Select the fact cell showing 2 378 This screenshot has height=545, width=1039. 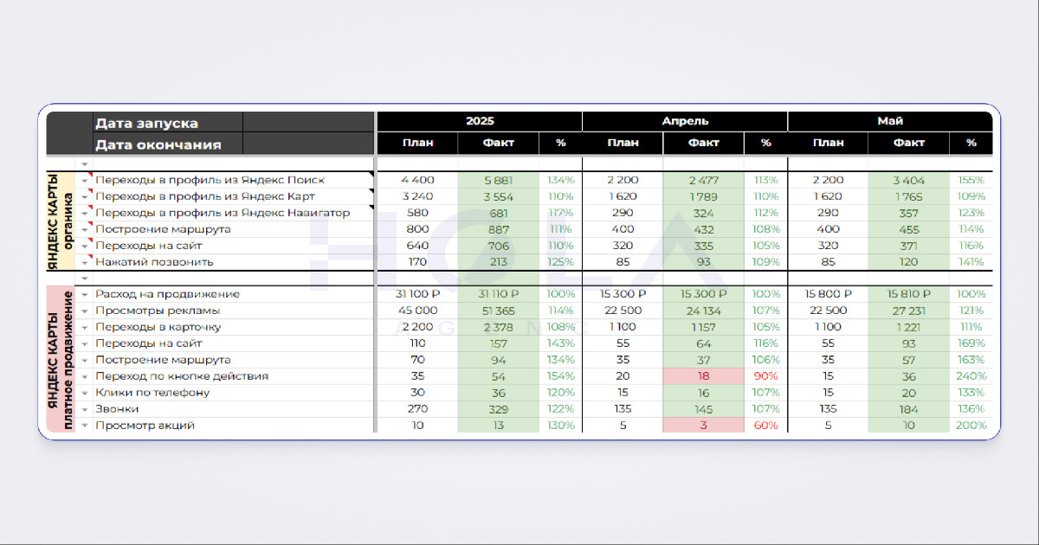tap(499, 328)
